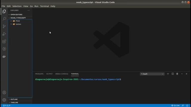191x107 pixels.
Task: Open the Edit menu
Action: tap(9, 6)
